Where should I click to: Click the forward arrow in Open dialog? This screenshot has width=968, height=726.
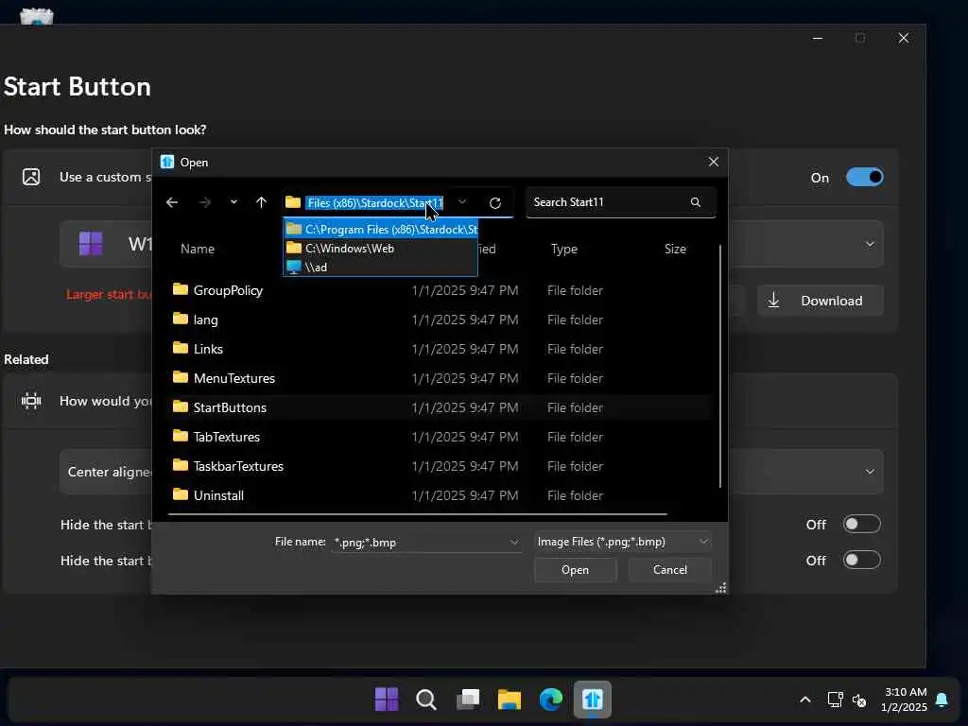coord(204,202)
